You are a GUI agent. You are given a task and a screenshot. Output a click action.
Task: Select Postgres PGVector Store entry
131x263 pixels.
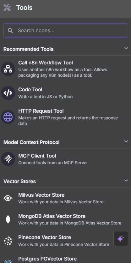(x=65, y=259)
